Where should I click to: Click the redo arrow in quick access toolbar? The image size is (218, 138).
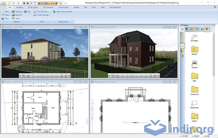pyautogui.click(x=18, y=3)
